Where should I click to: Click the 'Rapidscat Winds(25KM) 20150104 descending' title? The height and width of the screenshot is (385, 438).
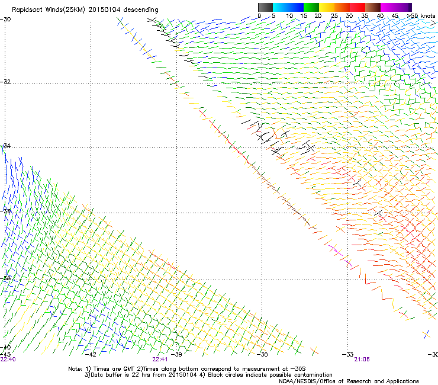85,10
